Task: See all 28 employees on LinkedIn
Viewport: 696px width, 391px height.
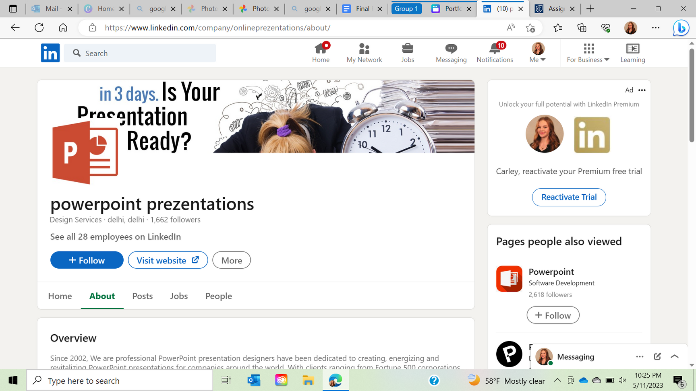Action: pos(116,237)
